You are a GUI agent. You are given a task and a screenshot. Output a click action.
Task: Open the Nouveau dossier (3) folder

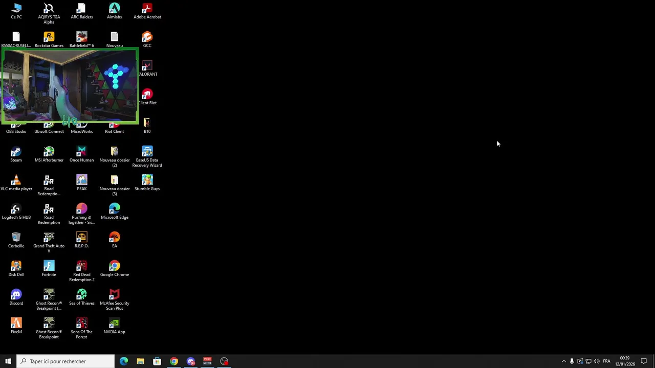(x=114, y=185)
